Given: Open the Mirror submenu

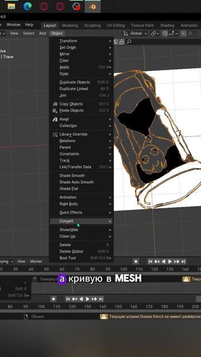Looking at the screenshot, I should point(81,54).
